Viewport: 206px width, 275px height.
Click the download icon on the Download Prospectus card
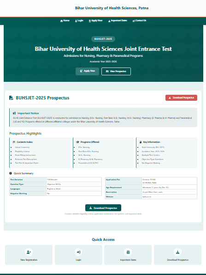tap(178, 252)
